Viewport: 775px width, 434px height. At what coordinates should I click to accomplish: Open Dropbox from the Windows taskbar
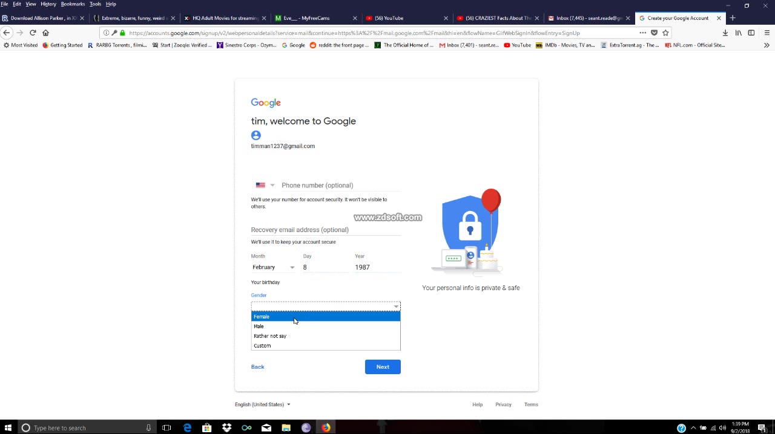(x=226, y=427)
